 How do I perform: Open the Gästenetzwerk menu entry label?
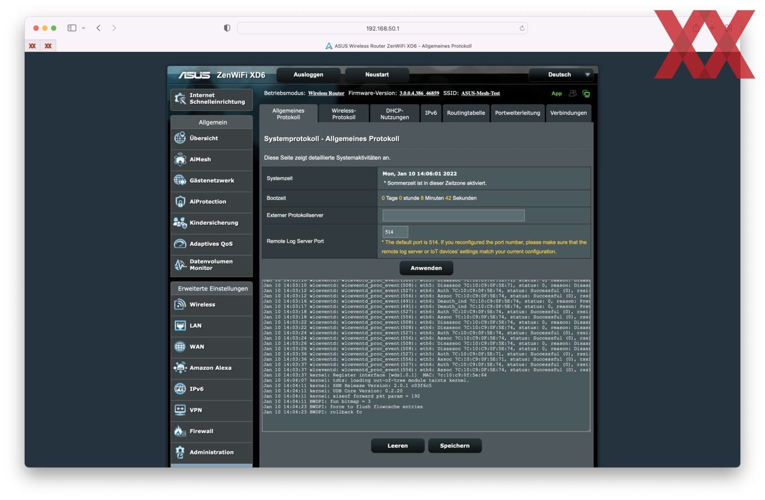click(x=212, y=181)
